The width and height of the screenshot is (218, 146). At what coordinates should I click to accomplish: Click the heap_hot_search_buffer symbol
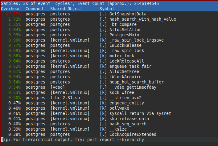pyautogui.click(x=137, y=82)
